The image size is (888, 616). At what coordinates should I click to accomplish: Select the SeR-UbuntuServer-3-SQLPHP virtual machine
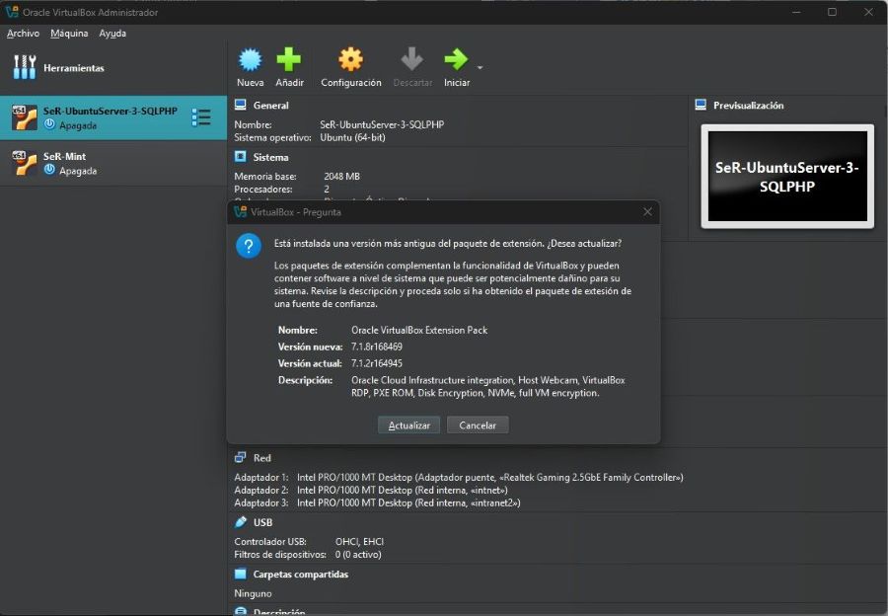[113, 117]
